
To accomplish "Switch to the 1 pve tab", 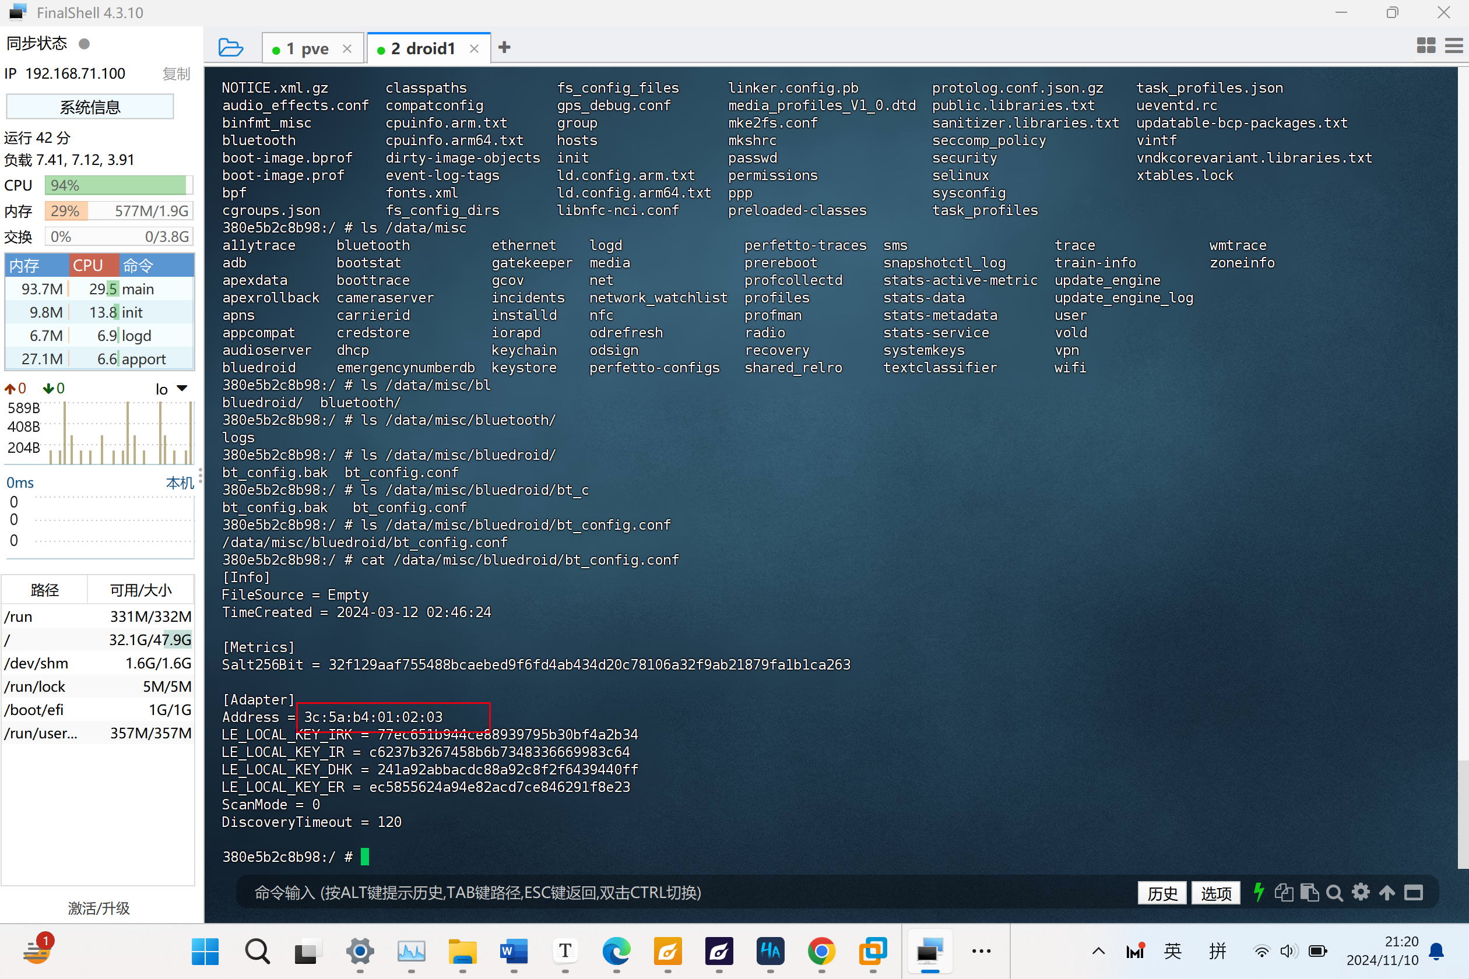I will (x=312, y=48).
